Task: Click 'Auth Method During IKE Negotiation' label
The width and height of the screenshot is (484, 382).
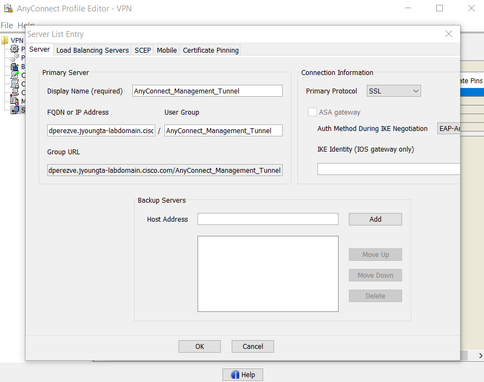Action: tap(372, 129)
